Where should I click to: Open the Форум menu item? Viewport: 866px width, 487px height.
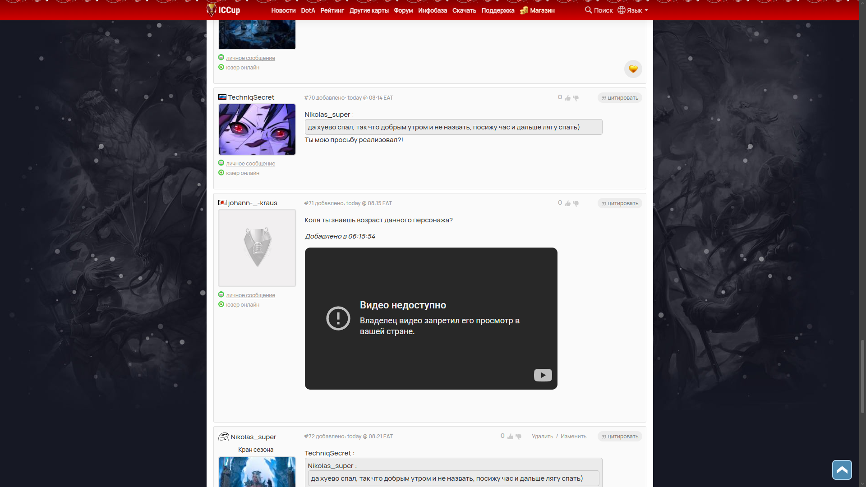click(x=403, y=10)
